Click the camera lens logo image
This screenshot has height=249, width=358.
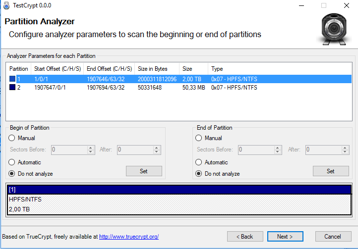tap(334, 29)
